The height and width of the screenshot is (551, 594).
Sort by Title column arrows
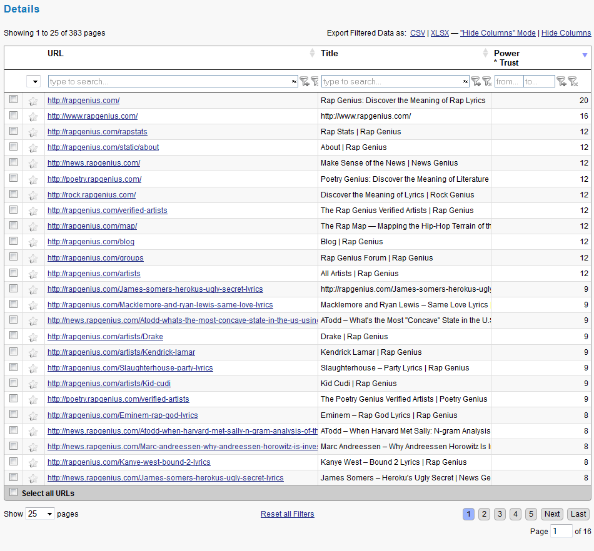[485, 53]
